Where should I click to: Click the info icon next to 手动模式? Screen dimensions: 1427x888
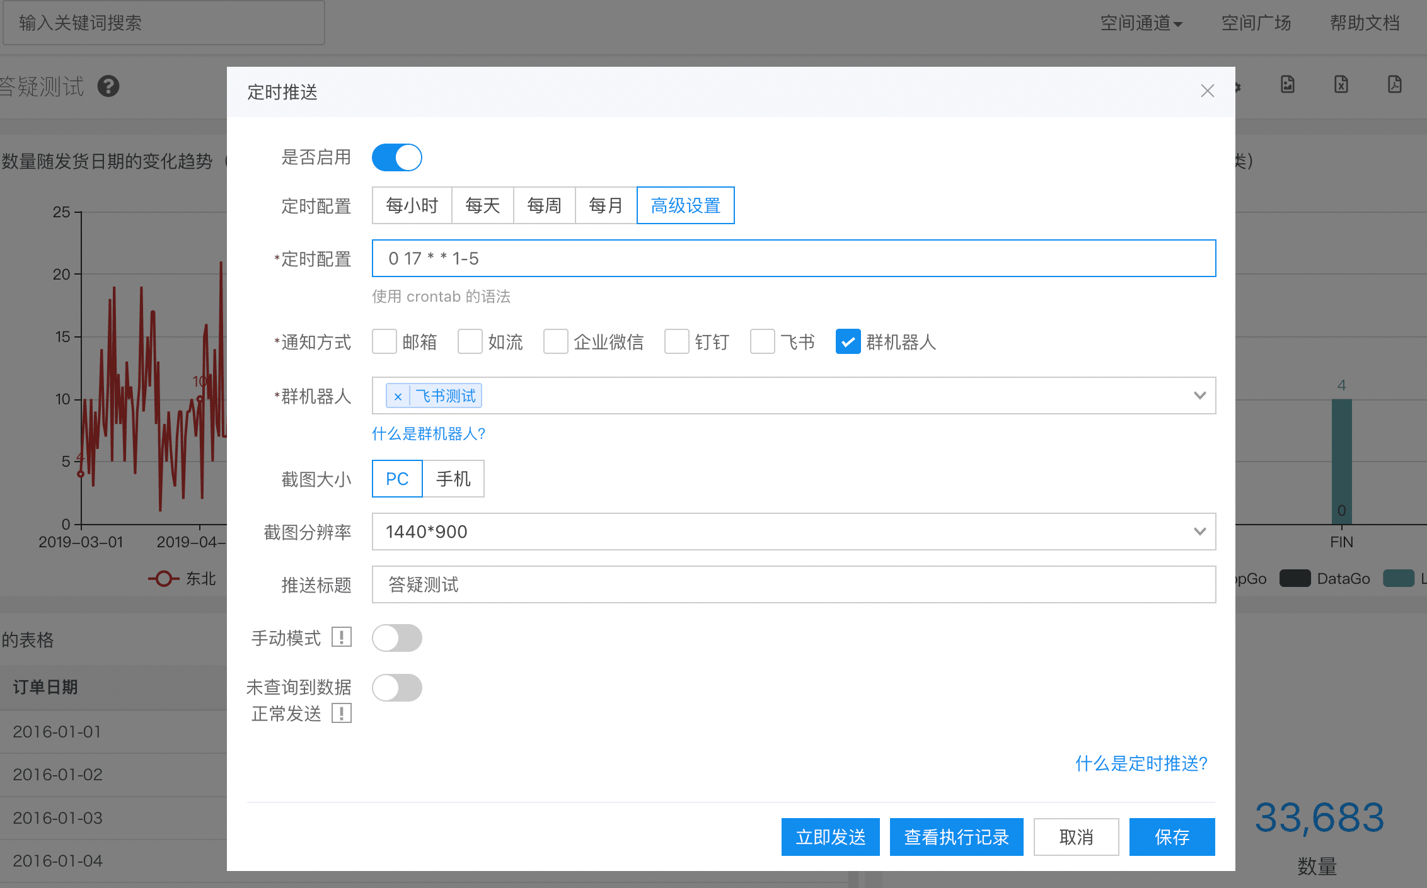[x=342, y=637]
